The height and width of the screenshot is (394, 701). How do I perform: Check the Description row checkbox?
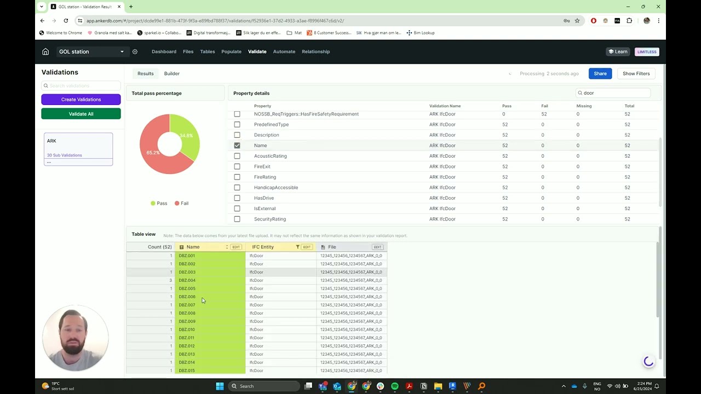[x=237, y=135]
